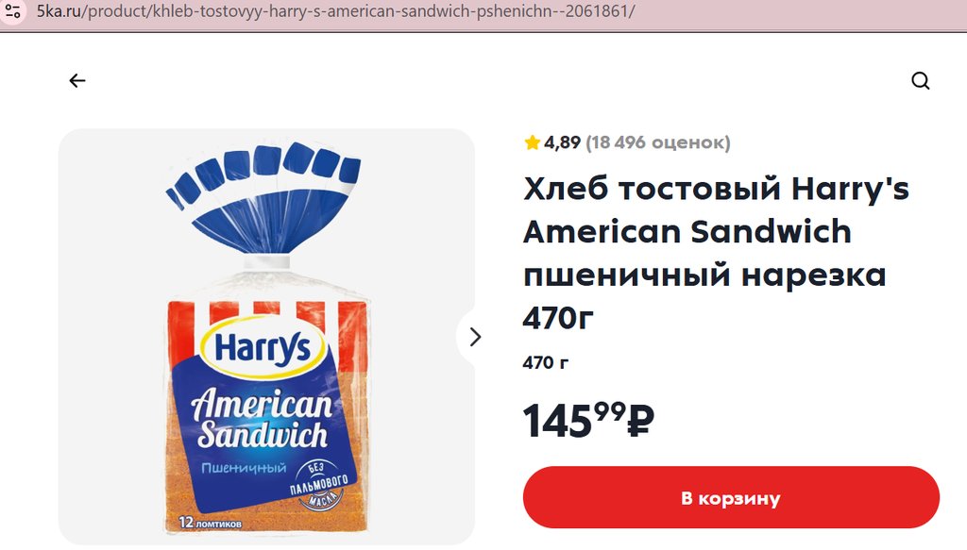Click the site information icon in address bar
This screenshot has width=967, height=550.
point(13,11)
